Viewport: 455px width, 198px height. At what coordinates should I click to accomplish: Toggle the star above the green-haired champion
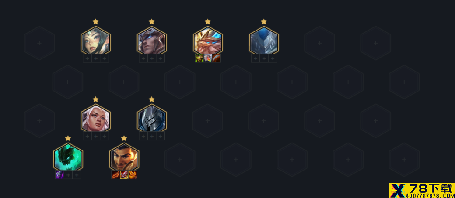point(95,21)
